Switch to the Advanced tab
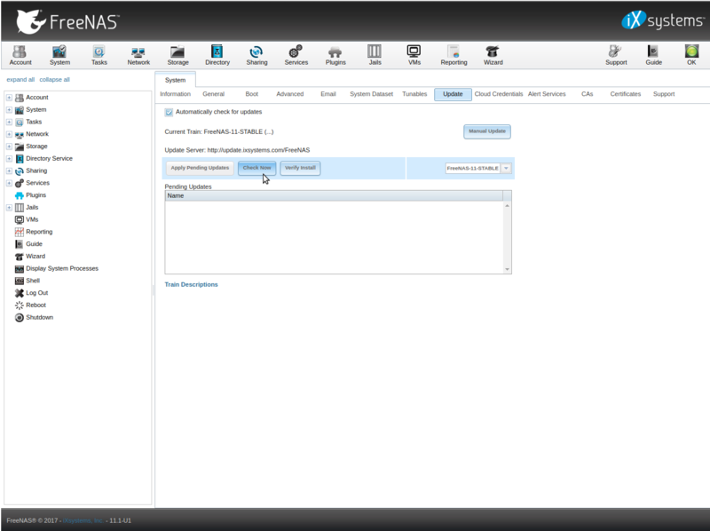 [290, 94]
